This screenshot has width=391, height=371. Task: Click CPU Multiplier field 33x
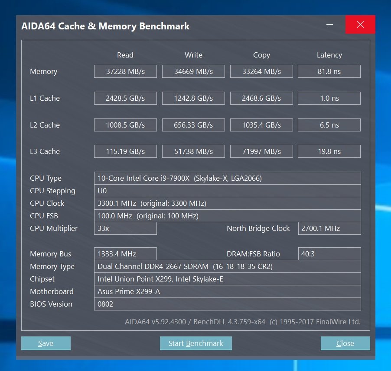click(x=125, y=228)
